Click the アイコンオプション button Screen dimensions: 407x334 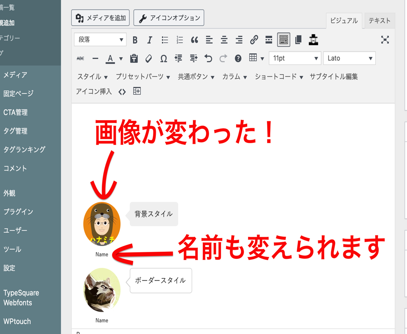[169, 18]
